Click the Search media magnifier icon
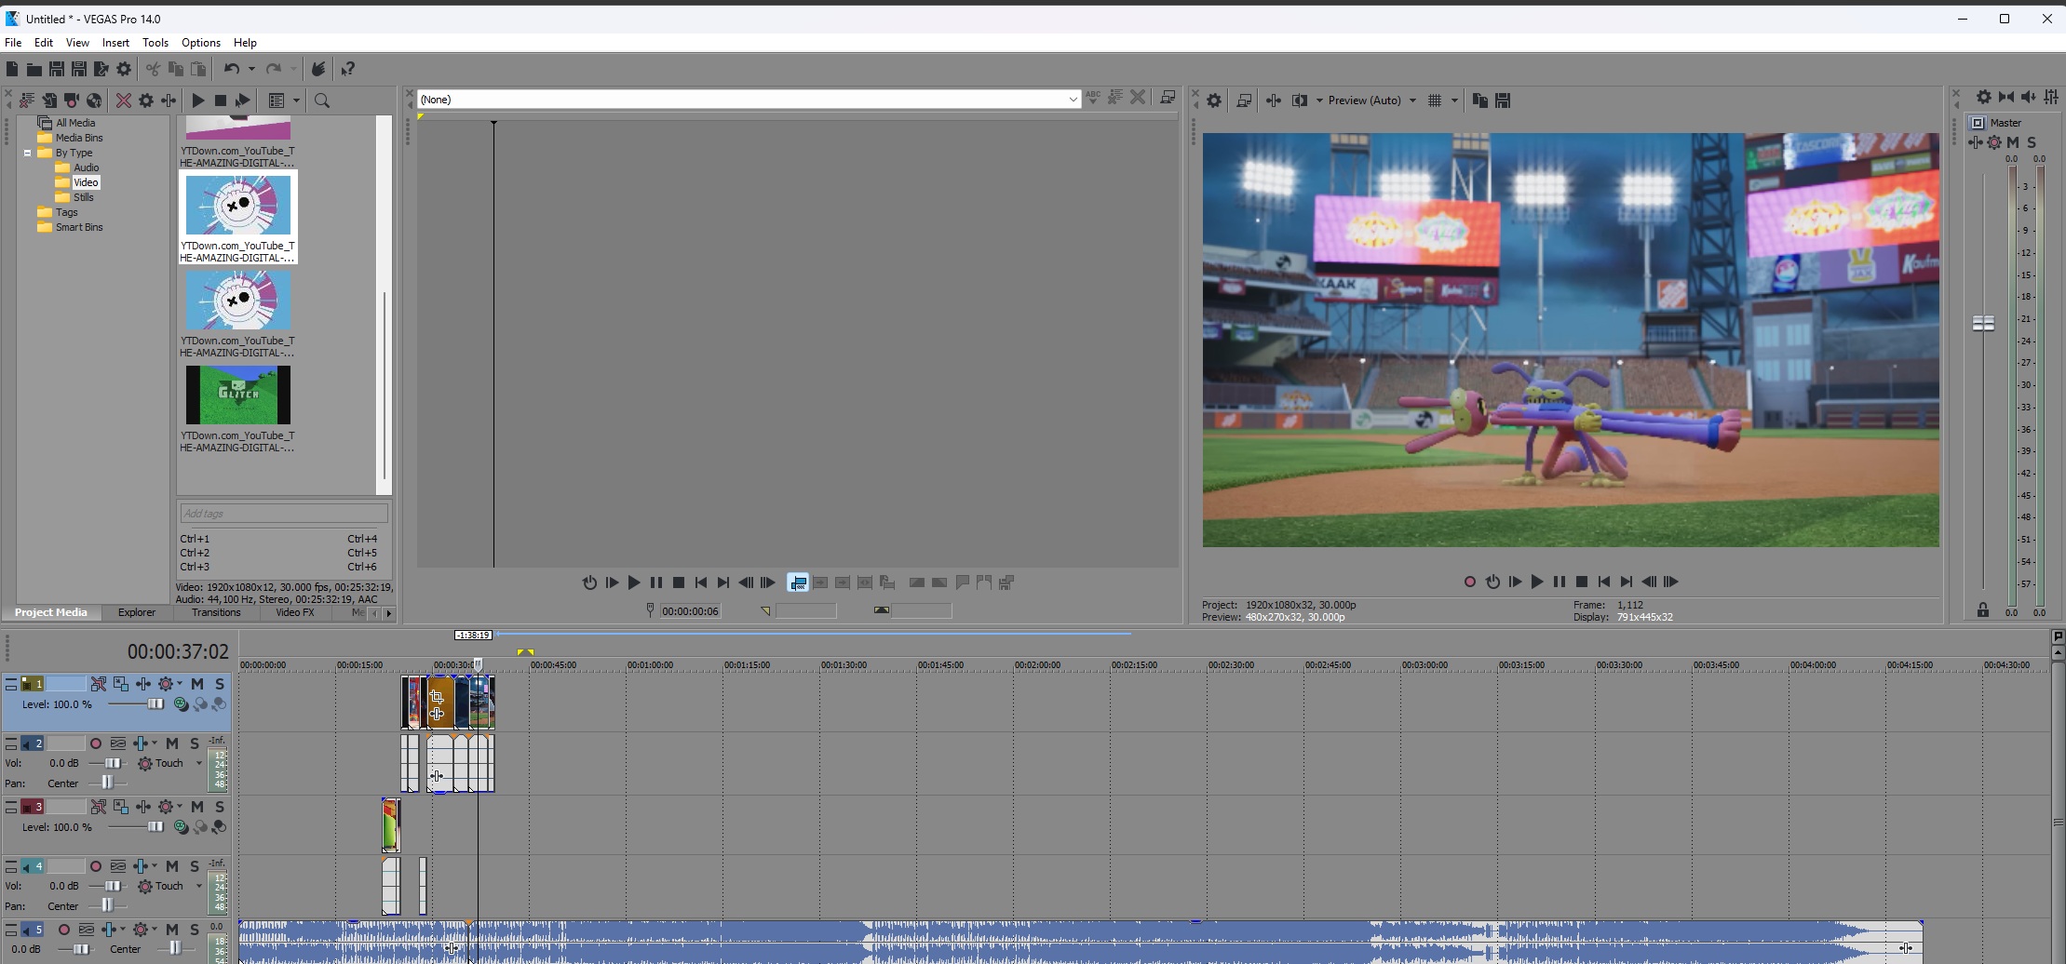Screen dimensions: 2066x964 coord(322,100)
